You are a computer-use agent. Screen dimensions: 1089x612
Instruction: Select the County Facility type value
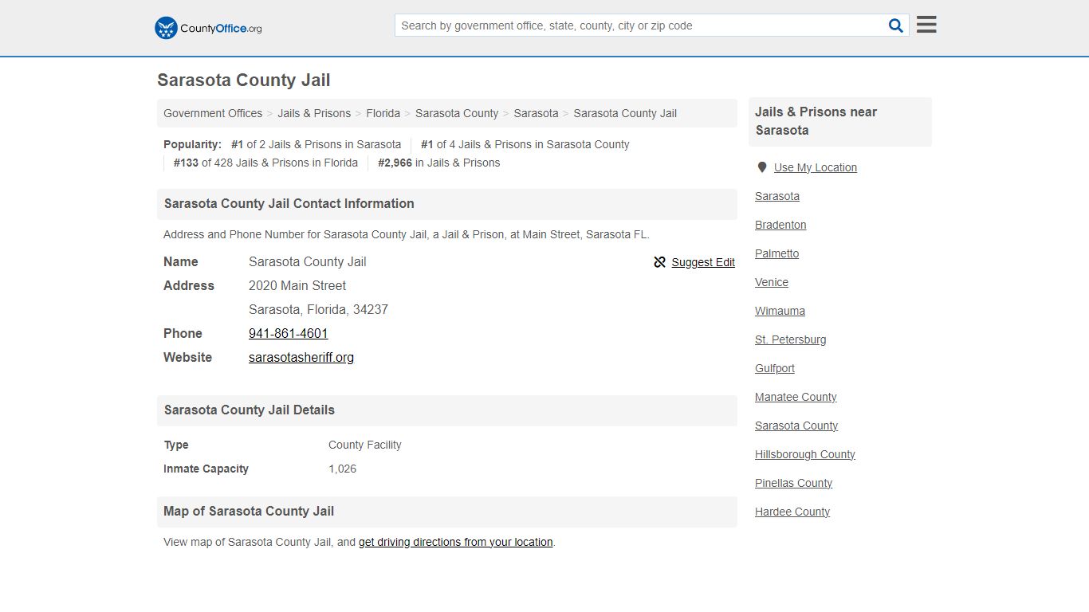(365, 445)
